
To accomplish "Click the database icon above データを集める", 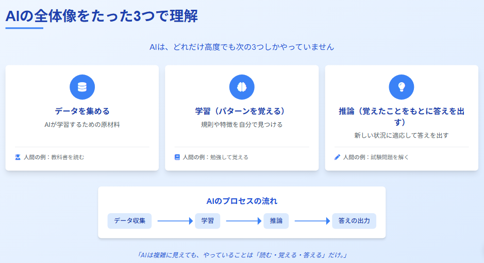I will [82, 87].
